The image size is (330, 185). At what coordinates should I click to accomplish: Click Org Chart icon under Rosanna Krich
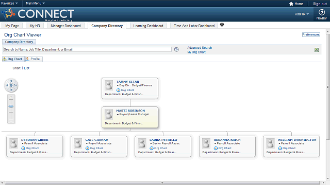216,149
